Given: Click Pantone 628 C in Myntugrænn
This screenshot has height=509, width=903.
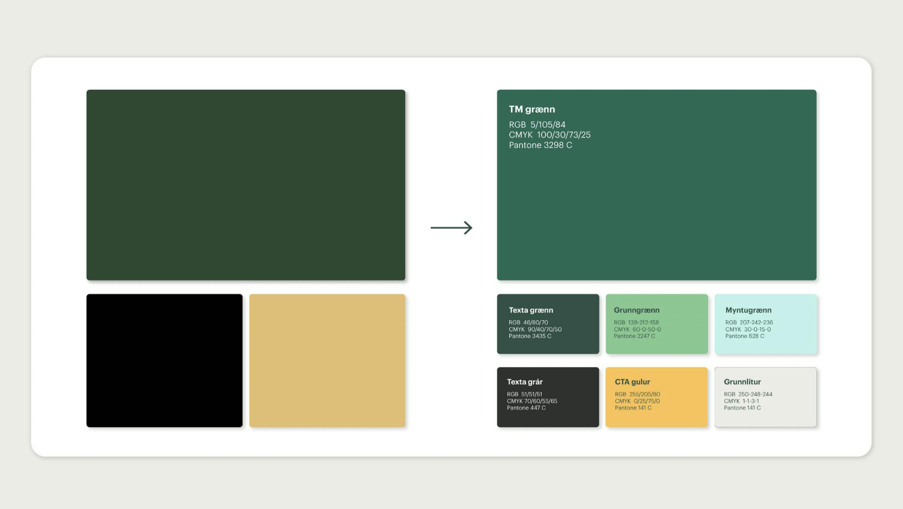Looking at the screenshot, I should (x=745, y=336).
